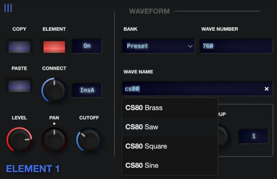
Task: Click the PASTE button
Action: [x=19, y=86]
